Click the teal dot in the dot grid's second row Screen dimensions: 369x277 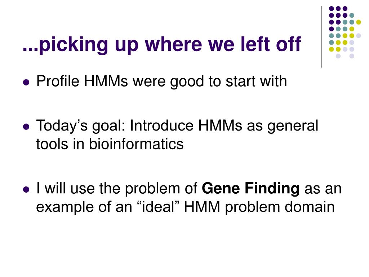pos(352,16)
